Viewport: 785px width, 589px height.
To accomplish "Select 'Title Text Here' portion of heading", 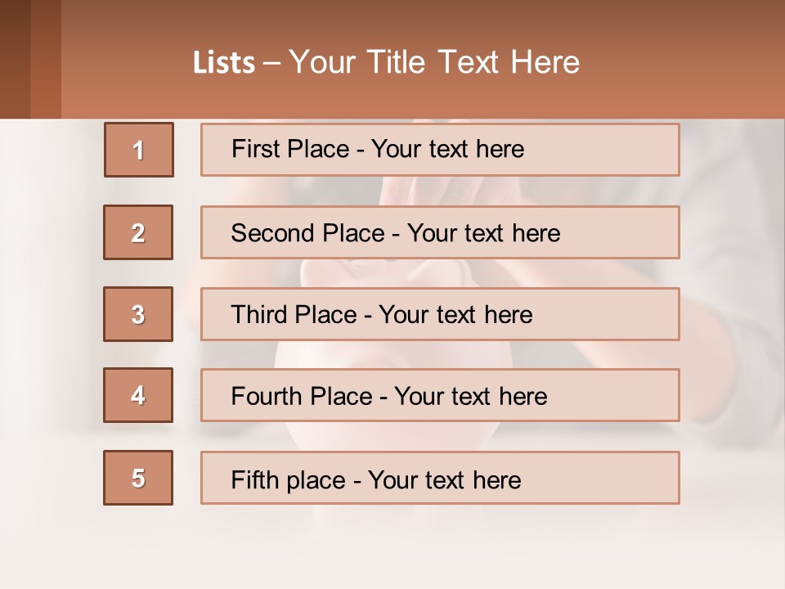I will (473, 62).
